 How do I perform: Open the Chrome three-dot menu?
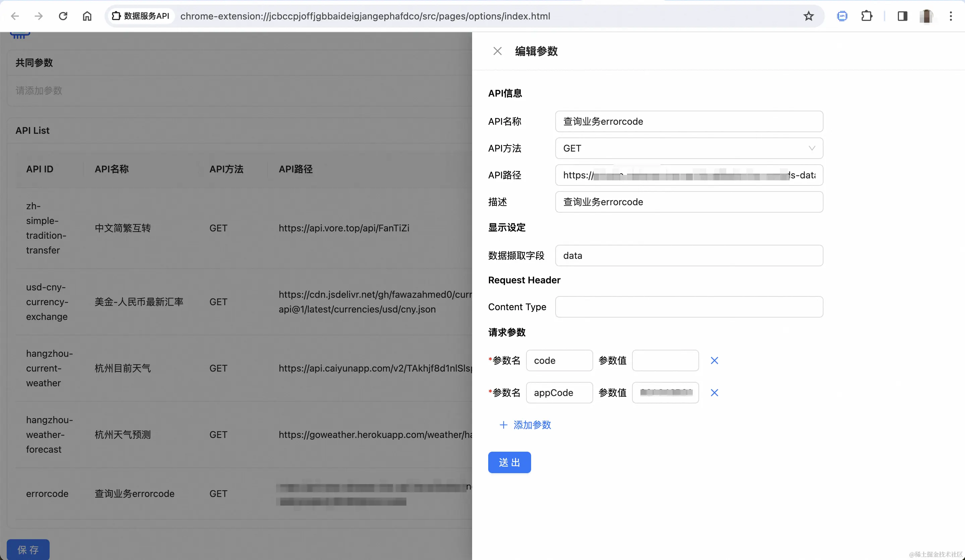pyautogui.click(x=951, y=16)
